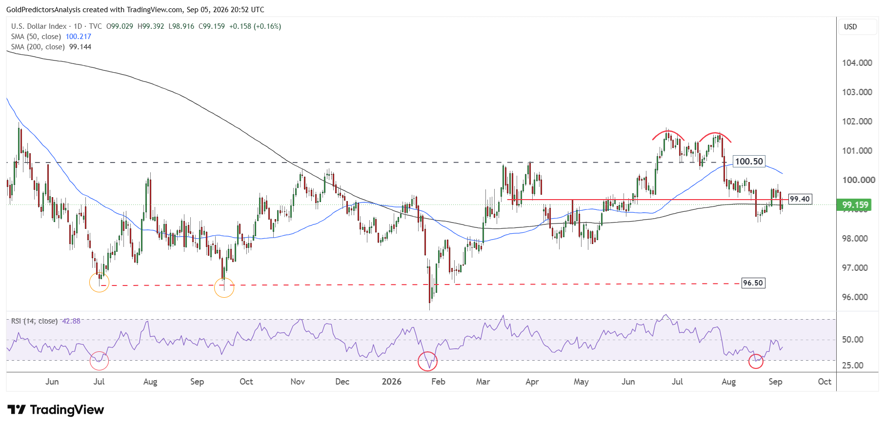Click the U.S. Dollar Index symbol title
Viewport: 885px width, 428px height.
(39, 26)
